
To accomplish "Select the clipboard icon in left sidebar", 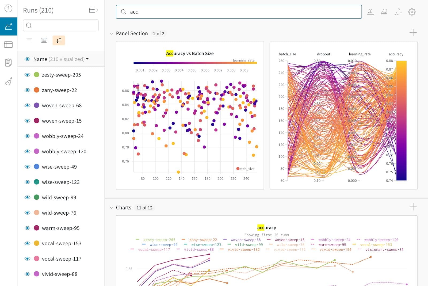I will pos(8,62).
